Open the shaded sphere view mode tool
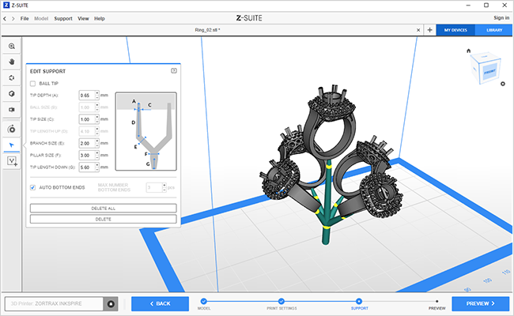Screen dimensions: 514x316 (x=12, y=94)
